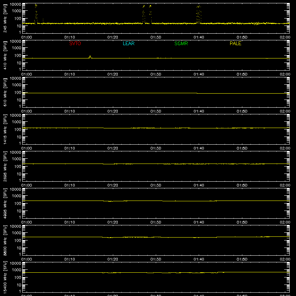This screenshot has width=296, height=296.
Task: Click the small burst peak in 410 MHz panel
Action: 90,57
